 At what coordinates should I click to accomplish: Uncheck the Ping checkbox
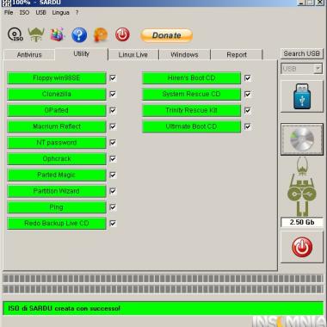click(113, 207)
